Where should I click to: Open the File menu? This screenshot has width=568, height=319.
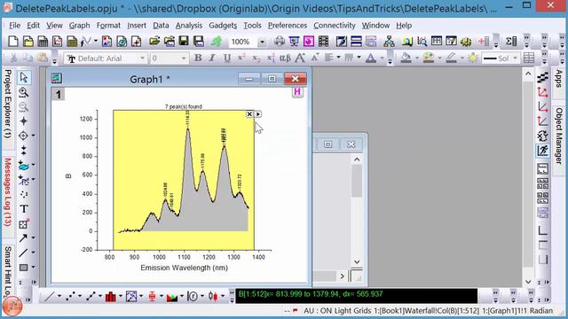(14, 26)
